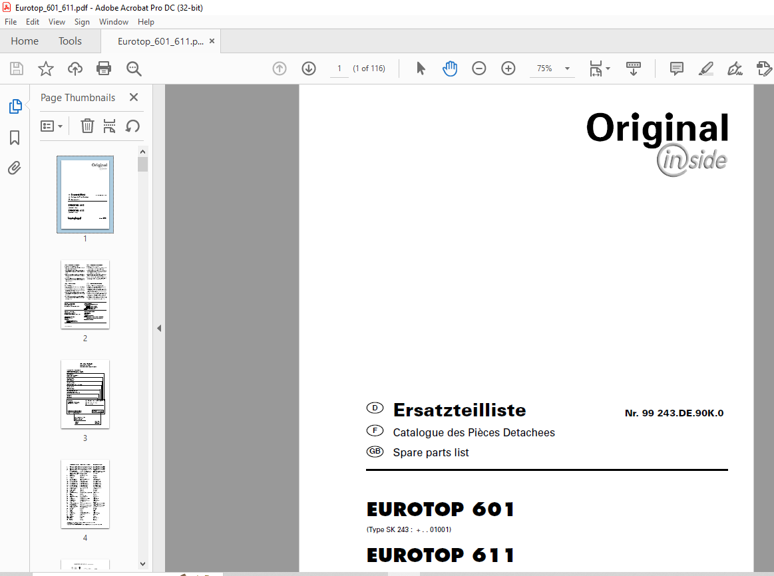The height and width of the screenshot is (576, 774).
Task: Choose the Selection arrow tool
Action: (421, 69)
